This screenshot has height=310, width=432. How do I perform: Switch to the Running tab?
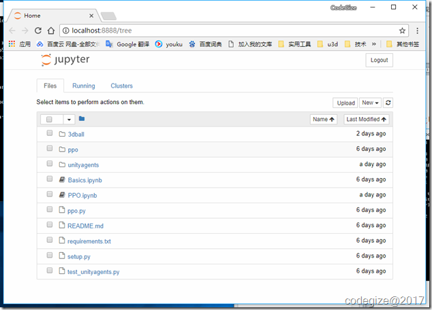point(84,86)
